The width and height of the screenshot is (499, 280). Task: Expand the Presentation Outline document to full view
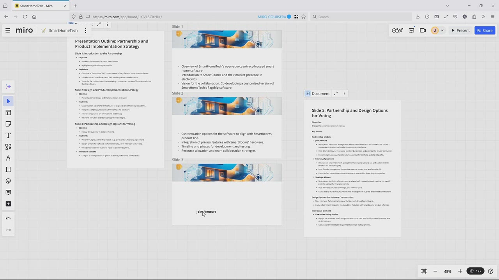pyautogui.click(x=99, y=24)
